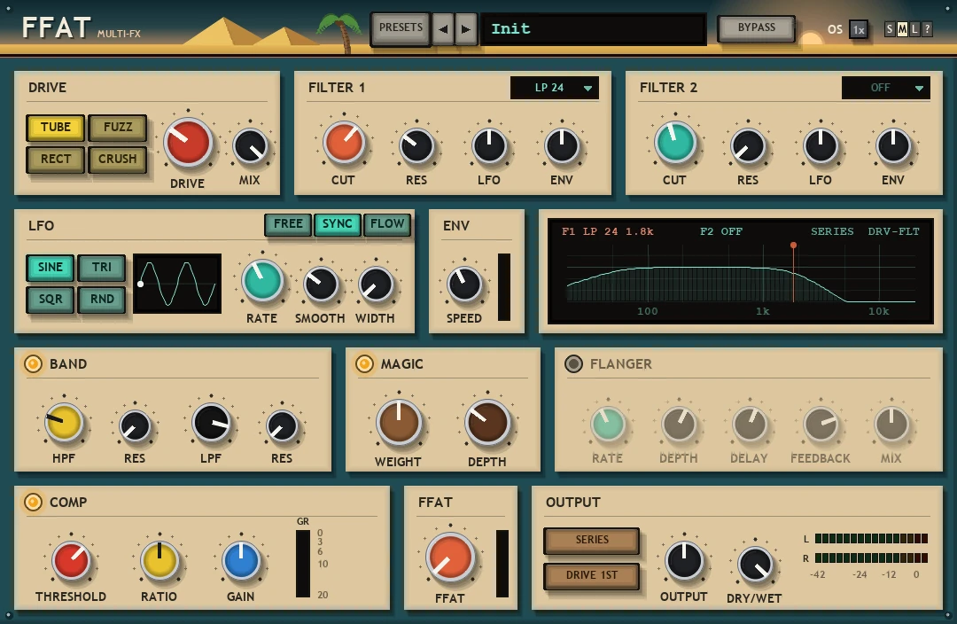Image resolution: width=957 pixels, height=624 pixels.
Task: Toggle the COMP section power button
Action: coord(33,502)
